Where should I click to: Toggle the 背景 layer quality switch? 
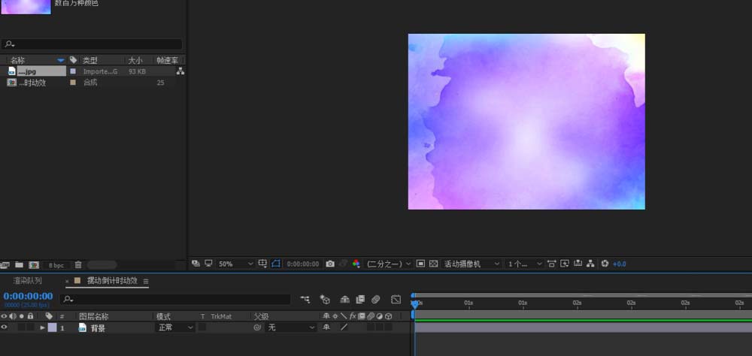344,327
